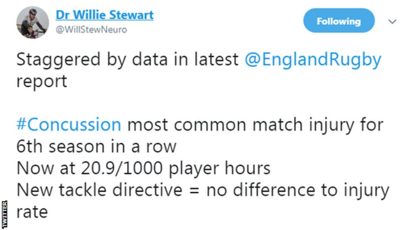Open the @WillStewNeuro handle
Viewport: 409px width, 230px height.
coord(91,30)
